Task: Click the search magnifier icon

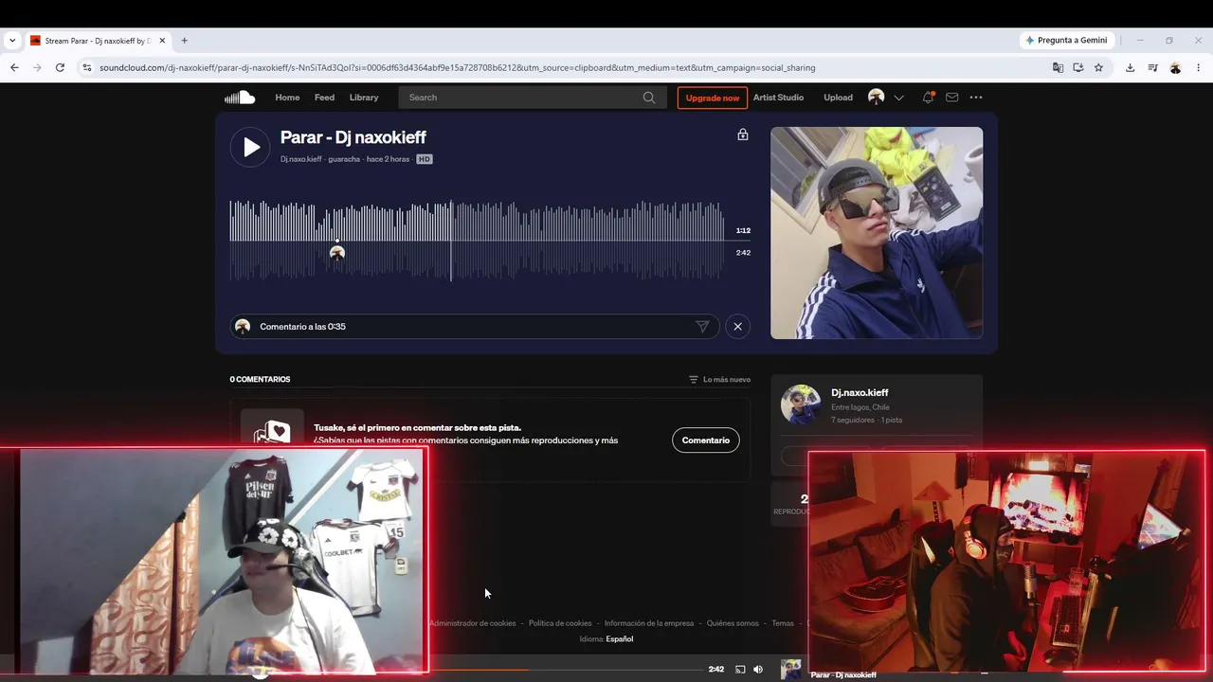Action: 649,98
